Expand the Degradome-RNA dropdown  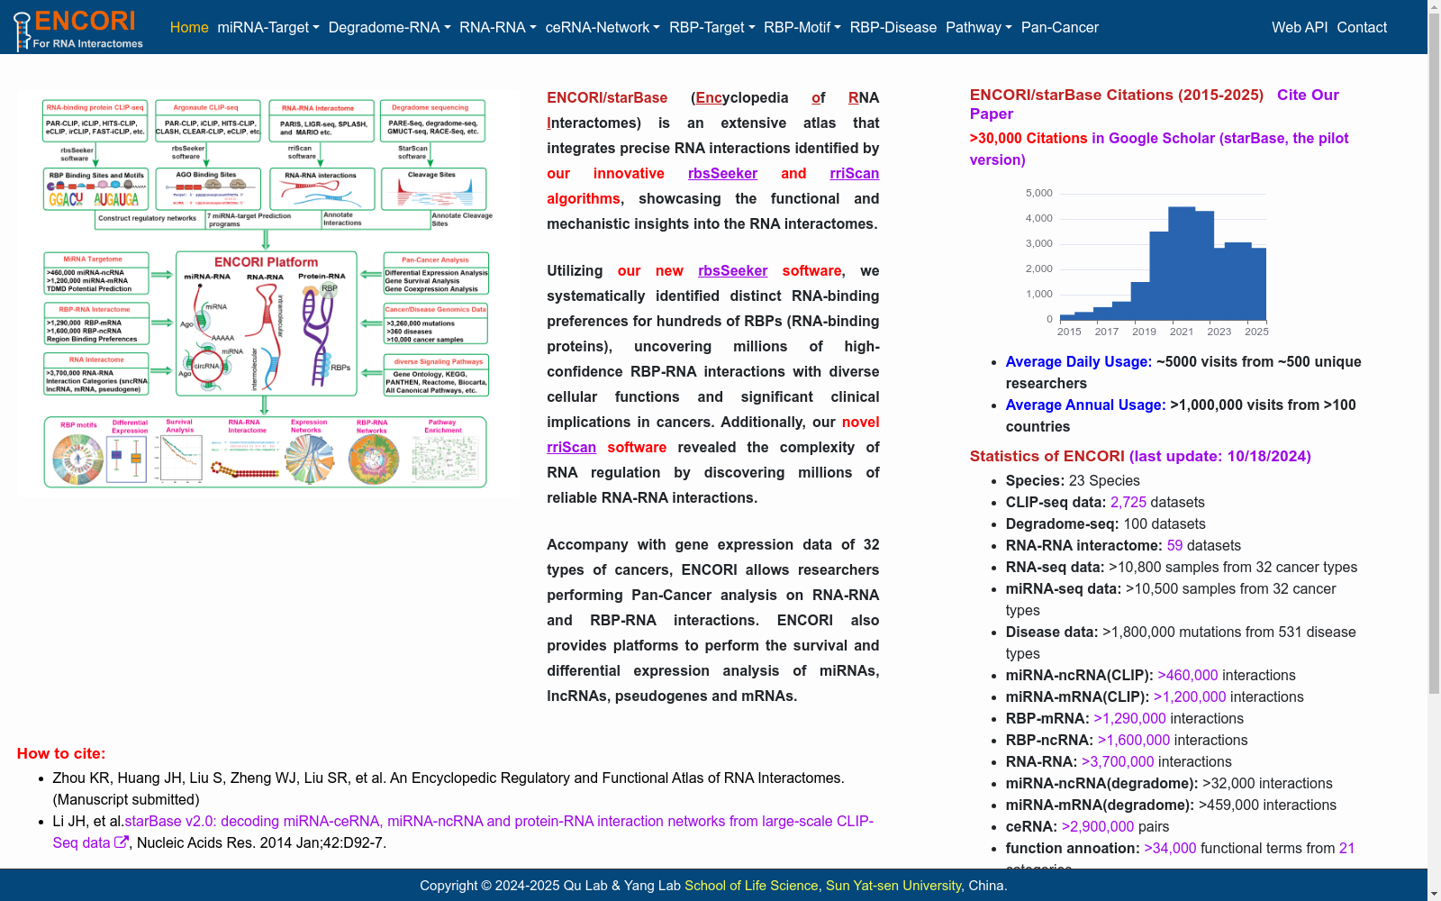[389, 27]
